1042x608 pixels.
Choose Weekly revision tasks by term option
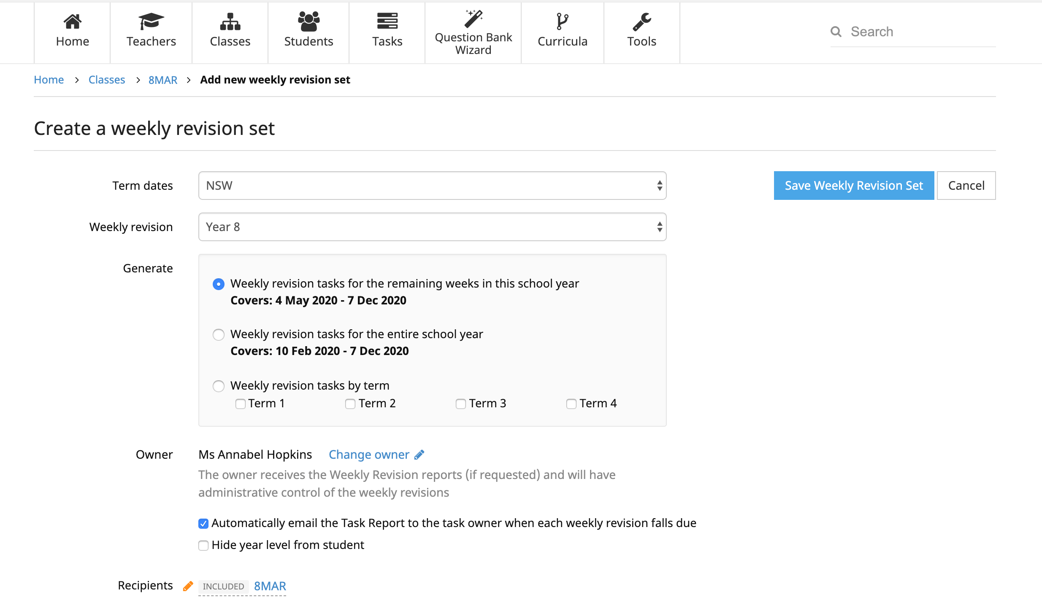pyautogui.click(x=218, y=386)
